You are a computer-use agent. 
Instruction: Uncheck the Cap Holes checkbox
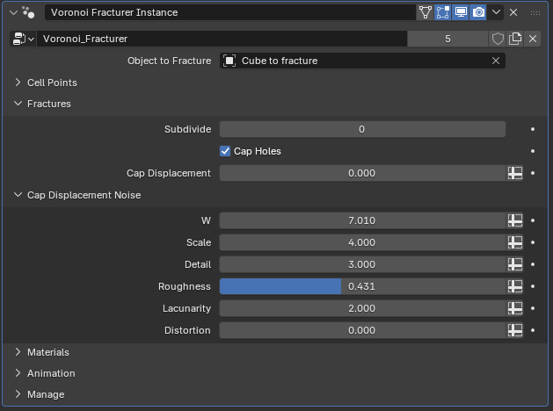point(225,151)
